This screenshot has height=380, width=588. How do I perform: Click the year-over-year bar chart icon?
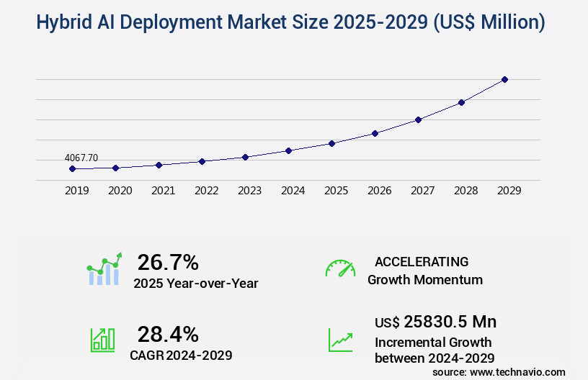(x=104, y=269)
